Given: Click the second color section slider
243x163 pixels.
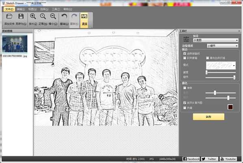Looking at the screenshot, I should pyautogui.click(x=221, y=98).
